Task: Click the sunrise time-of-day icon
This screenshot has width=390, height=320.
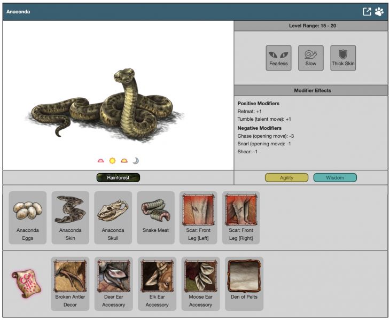Action: pos(101,161)
